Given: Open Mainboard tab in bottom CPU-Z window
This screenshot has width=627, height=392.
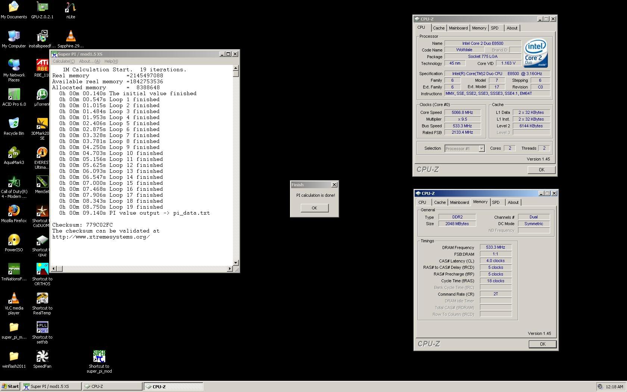Looking at the screenshot, I should pyautogui.click(x=459, y=202).
